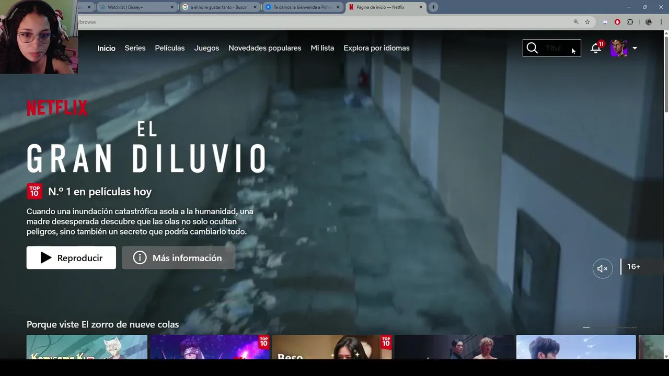Viewport: 669px width, 376px height.
Task: Click the Netflix profile avatar
Action: [x=619, y=48]
